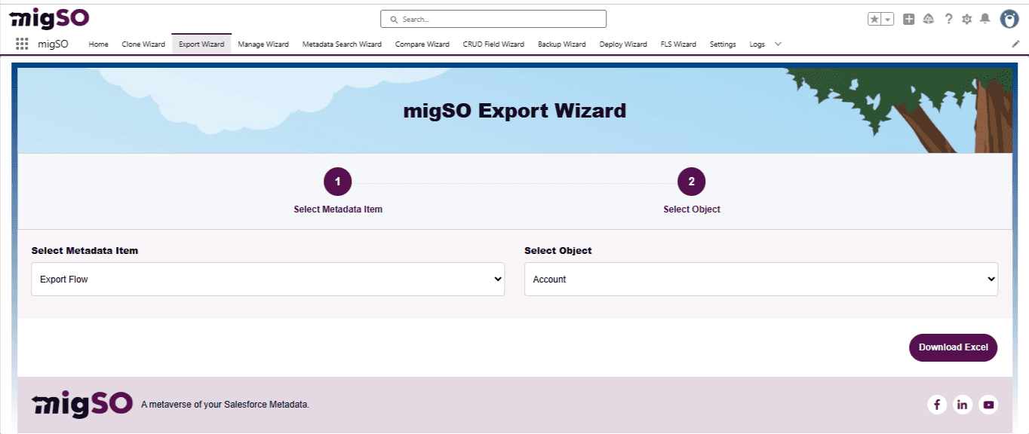Expand the more tabs chevron
Image resolution: width=1029 pixels, height=434 pixels.
[x=779, y=44]
